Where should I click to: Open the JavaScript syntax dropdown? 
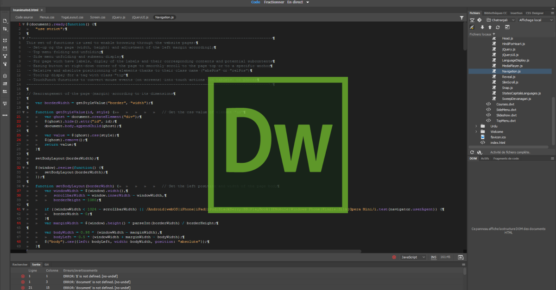click(414, 257)
